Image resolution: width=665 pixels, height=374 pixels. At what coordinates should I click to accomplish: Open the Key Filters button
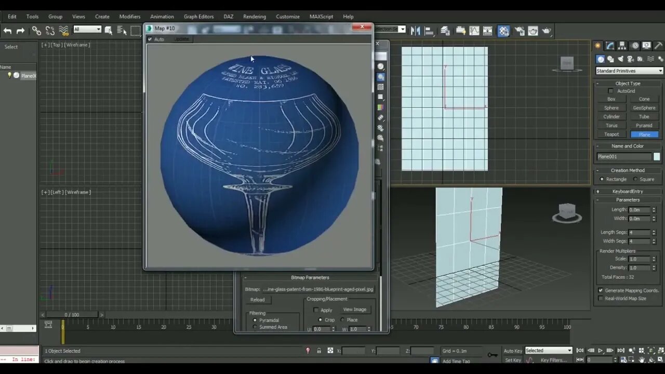(x=554, y=360)
